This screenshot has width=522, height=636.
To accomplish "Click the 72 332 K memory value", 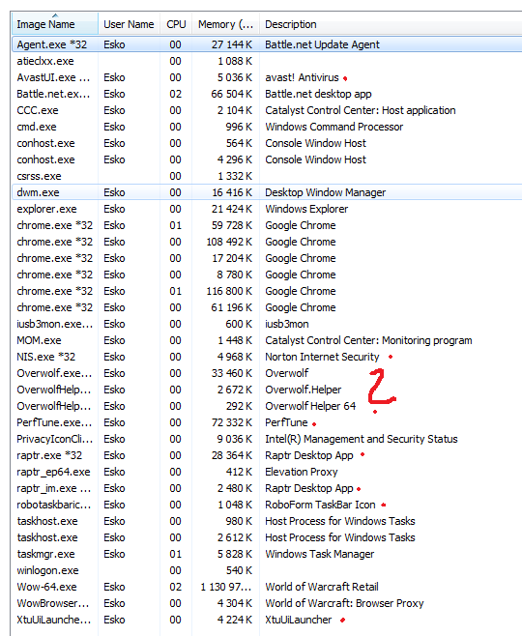I will point(232,422).
